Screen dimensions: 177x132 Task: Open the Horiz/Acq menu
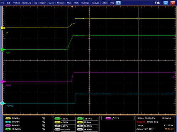coord(27,3)
